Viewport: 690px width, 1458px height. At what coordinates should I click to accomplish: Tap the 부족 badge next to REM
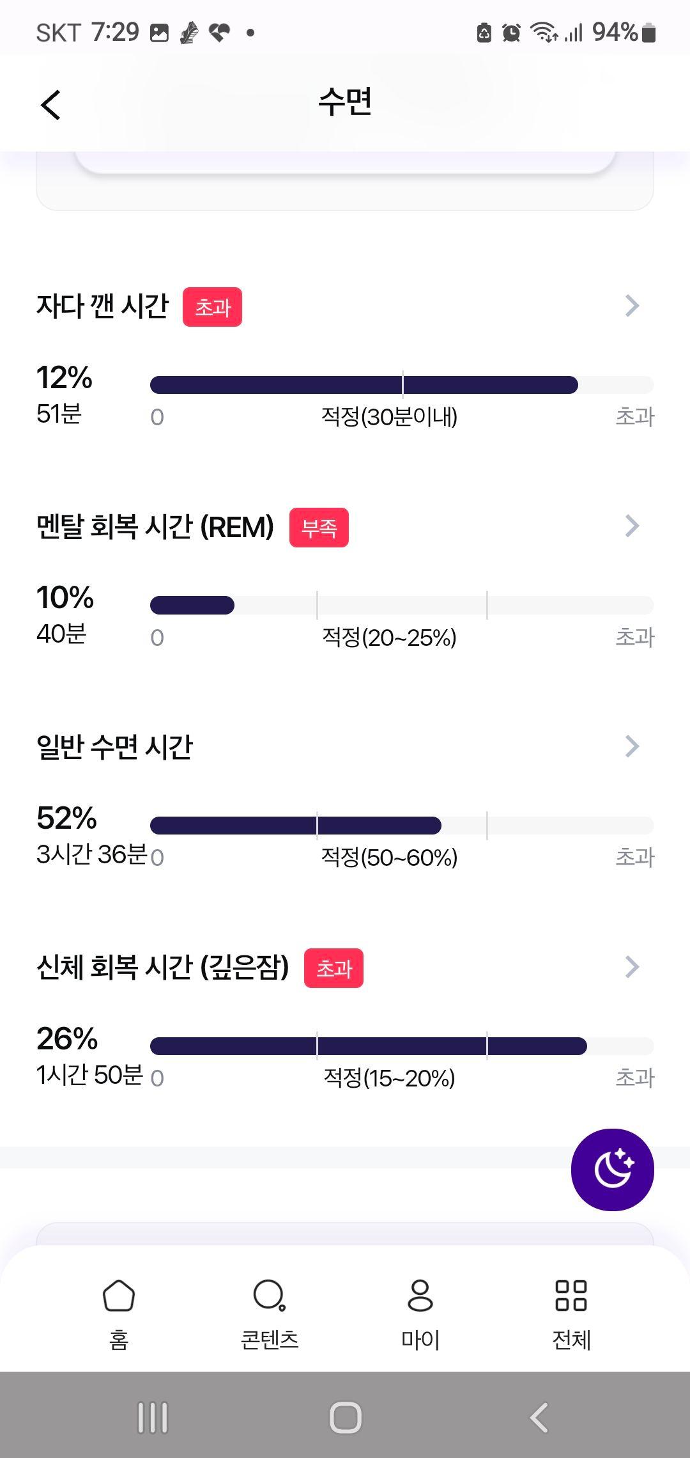319,528
